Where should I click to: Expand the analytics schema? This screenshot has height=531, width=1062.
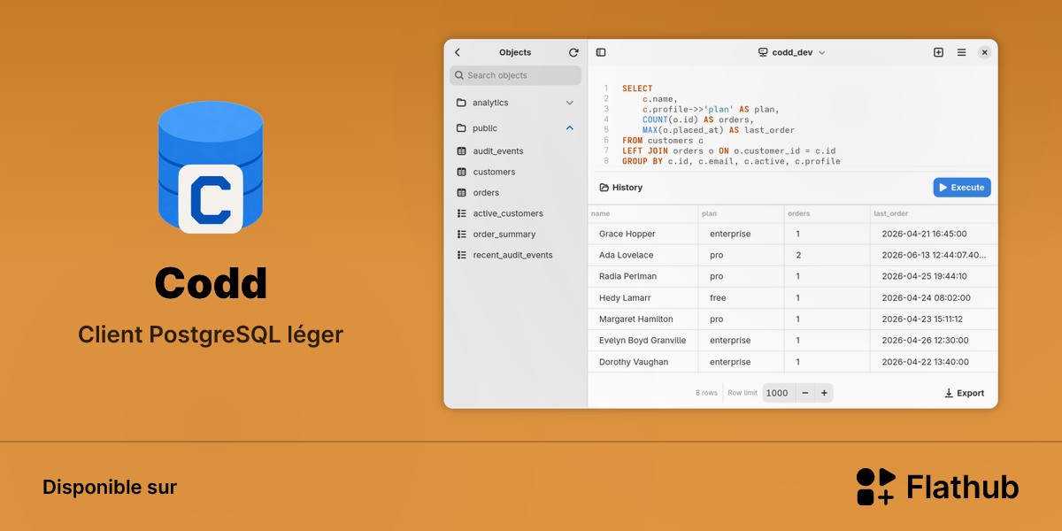(569, 103)
